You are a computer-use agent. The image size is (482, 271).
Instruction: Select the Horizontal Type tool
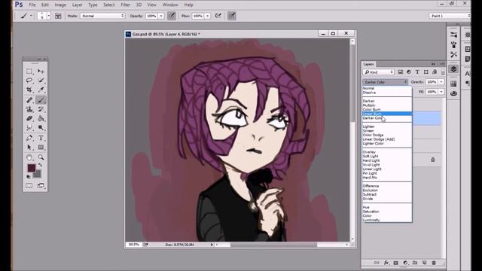tap(41, 138)
